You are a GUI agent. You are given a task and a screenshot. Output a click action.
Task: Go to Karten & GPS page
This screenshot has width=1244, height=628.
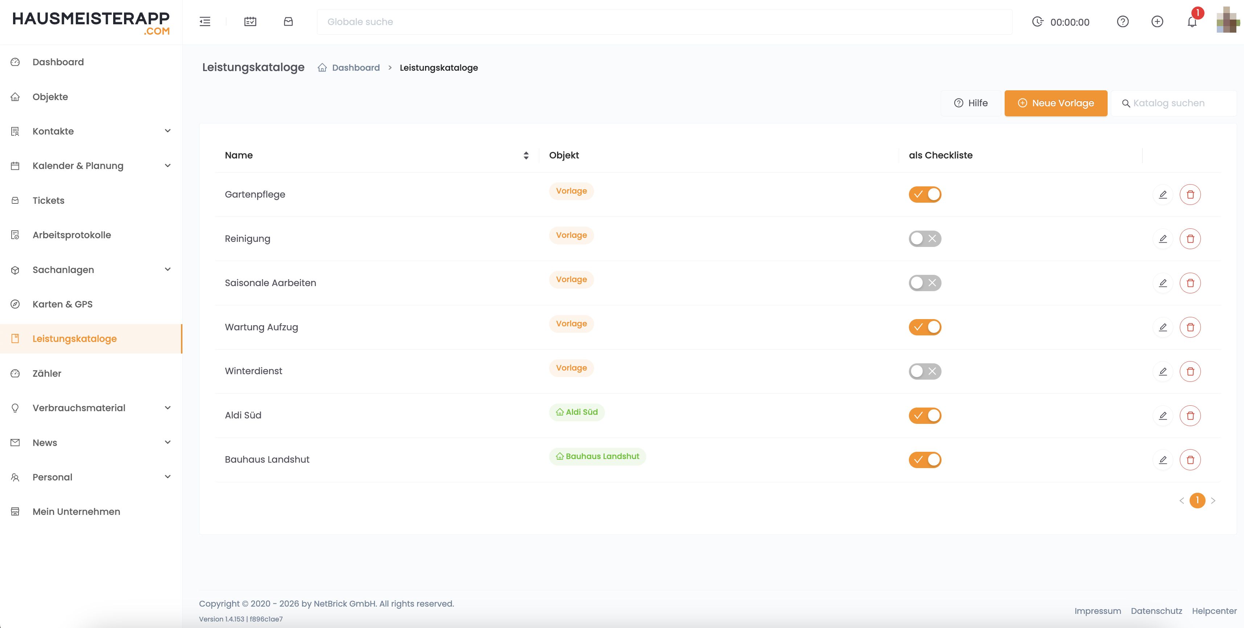(x=62, y=304)
